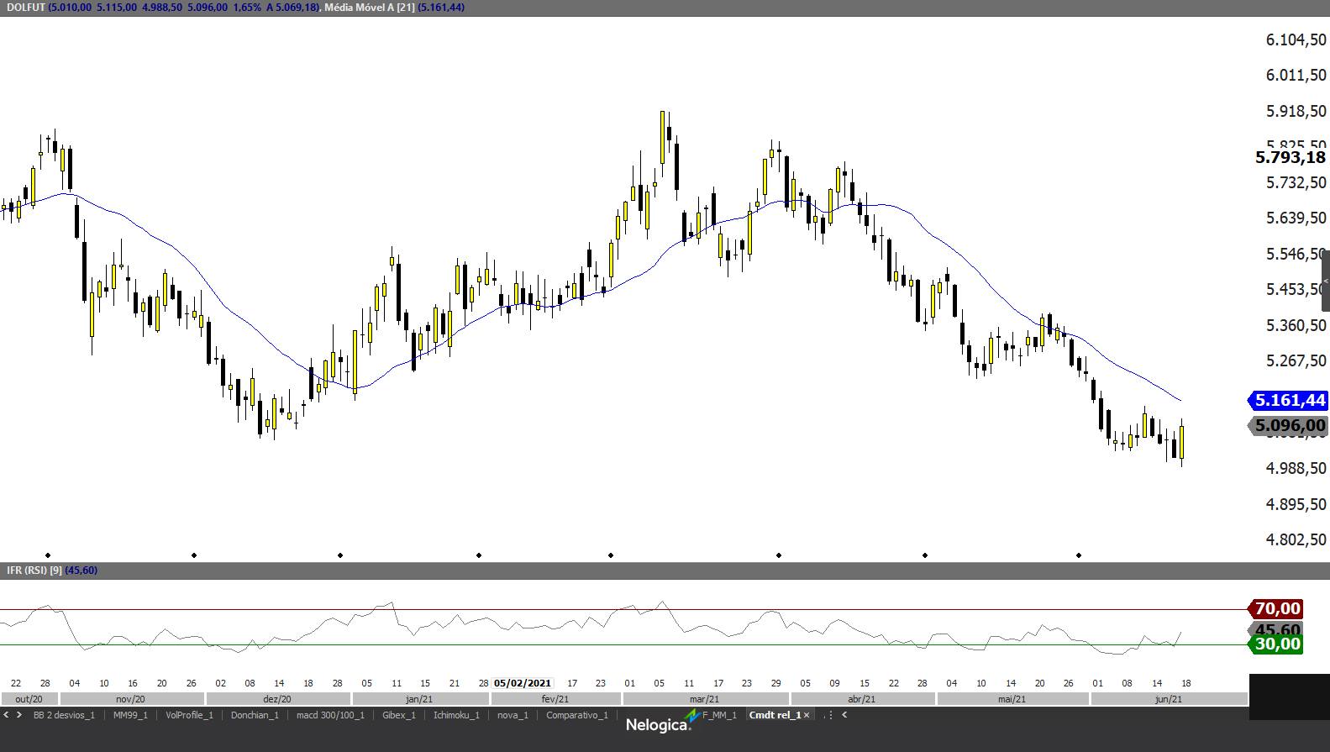The width and height of the screenshot is (1330, 752).
Task: Click the highlighted 05/02/2021 date label
Action: tap(523, 683)
